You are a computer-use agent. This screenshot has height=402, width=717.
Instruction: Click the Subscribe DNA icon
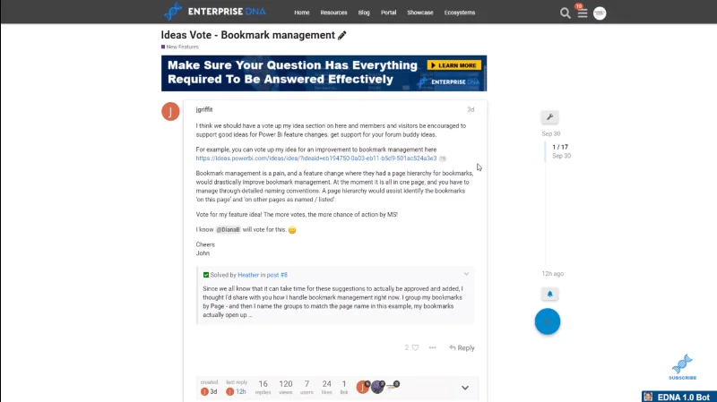click(682, 367)
